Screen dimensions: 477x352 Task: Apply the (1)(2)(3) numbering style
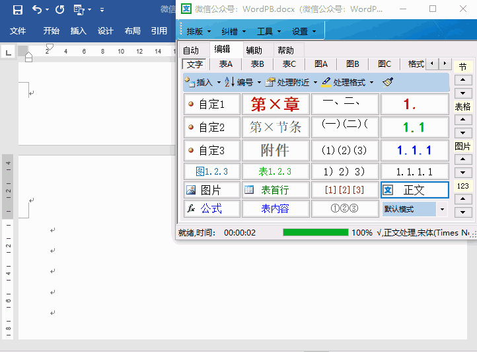(345, 150)
